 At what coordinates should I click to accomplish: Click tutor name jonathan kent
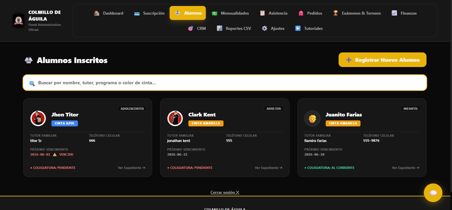click(x=179, y=141)
